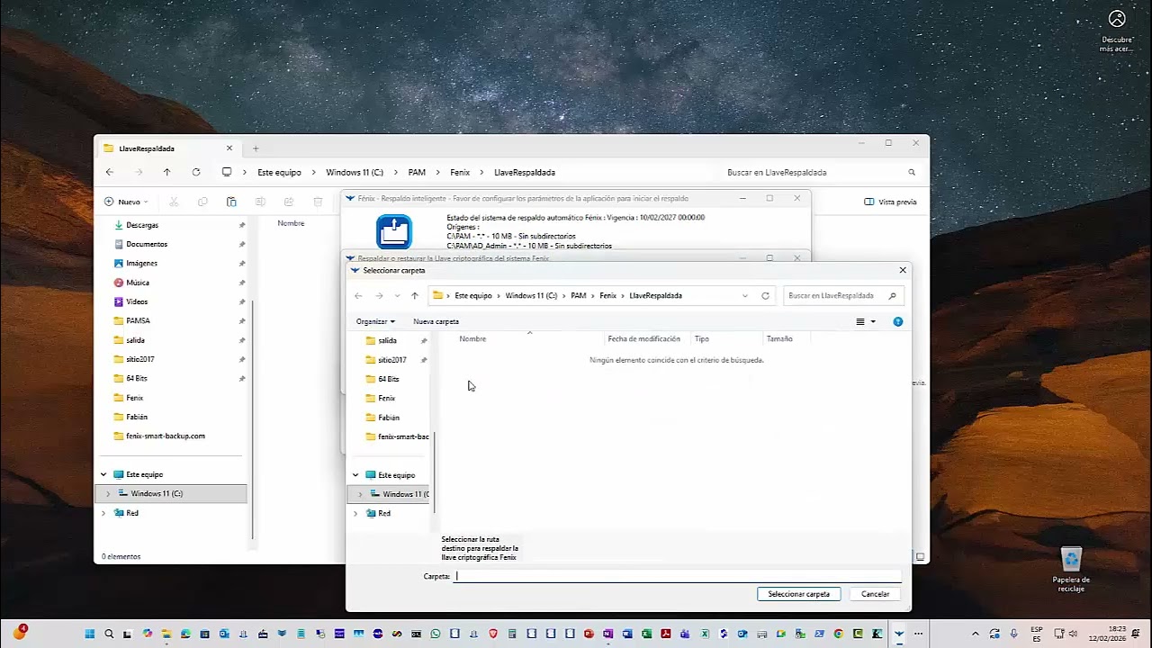
Task: Open taskbar search magnifier
Action: coord(109,634)
